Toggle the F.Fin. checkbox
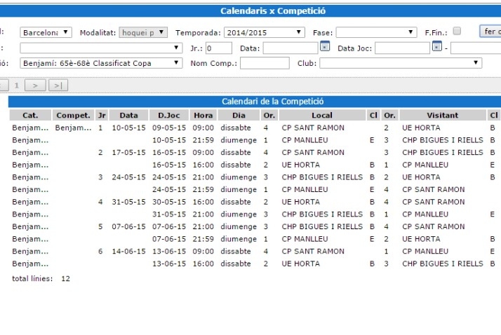This screenshot has height=335, width=501. coord(457,32)
